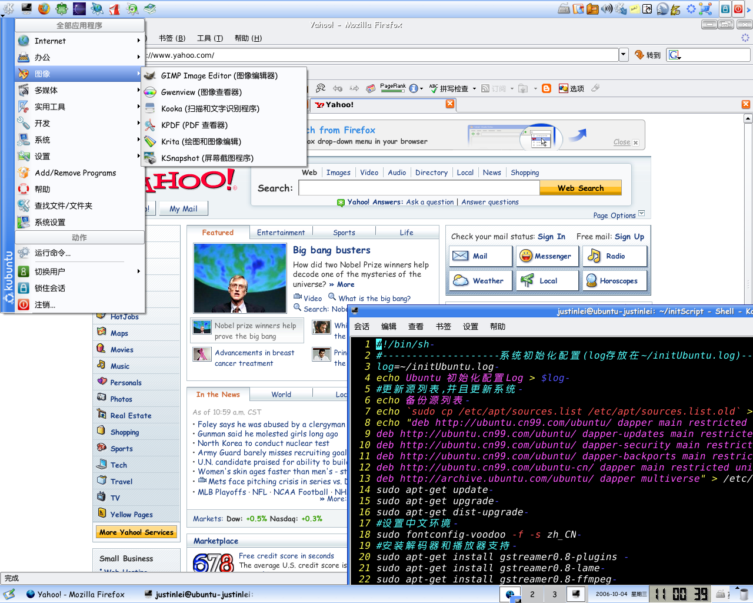The height and width of the screenshot is (603, 753).
Task: Click the My Mail button
Action: pyautogui.click(x=183, y=208)
